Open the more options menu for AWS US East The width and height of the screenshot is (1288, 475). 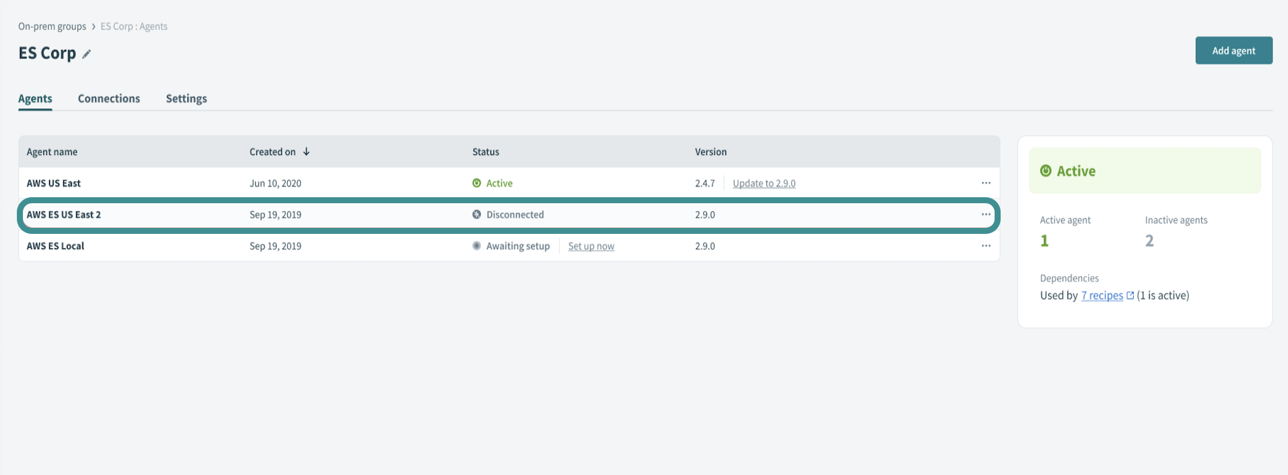[x=986, y=183]
